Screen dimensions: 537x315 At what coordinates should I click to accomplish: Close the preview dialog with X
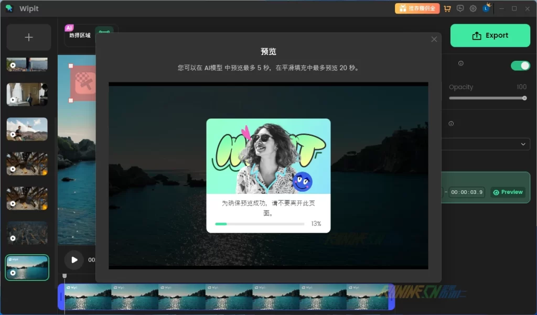click(x=434, y=39)
